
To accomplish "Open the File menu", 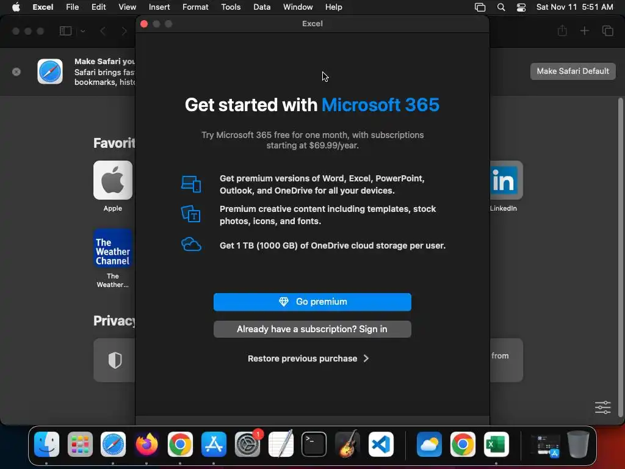I will coord(72,7).
